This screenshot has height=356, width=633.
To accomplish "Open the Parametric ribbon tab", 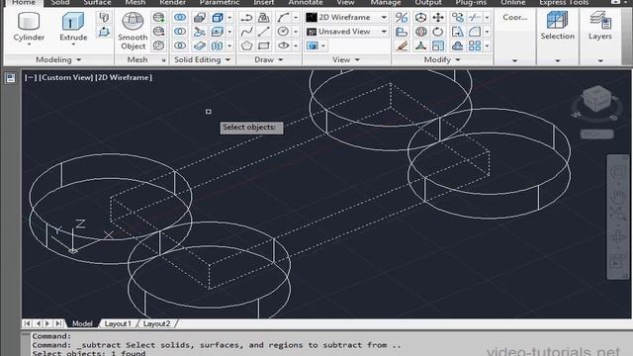I will coord(220,3).
